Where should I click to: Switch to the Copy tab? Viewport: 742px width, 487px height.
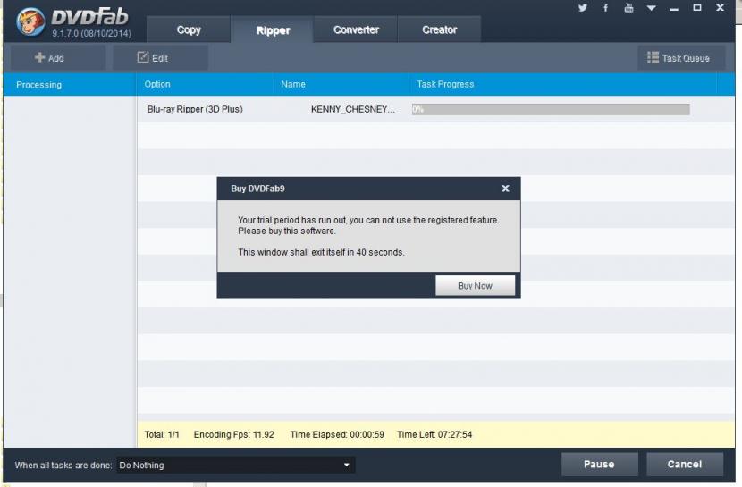[x=189, y=29]
